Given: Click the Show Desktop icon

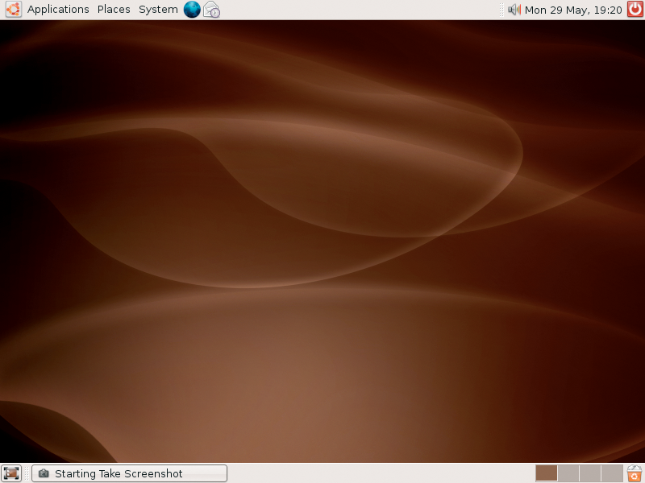Looking at the screenshot, I should (11, 473).
